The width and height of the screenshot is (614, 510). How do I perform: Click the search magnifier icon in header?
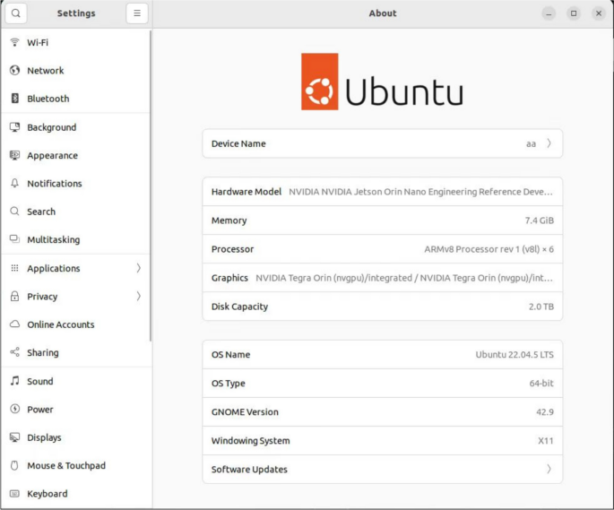16,13
